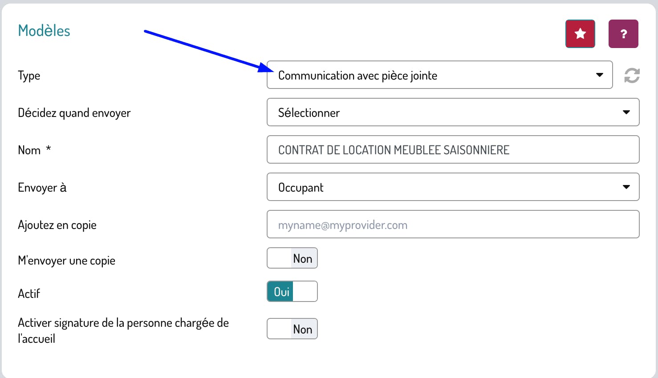Click into the Nom text field
The height and width of the screenshot is (378, 658).
(x=453, y=150)
